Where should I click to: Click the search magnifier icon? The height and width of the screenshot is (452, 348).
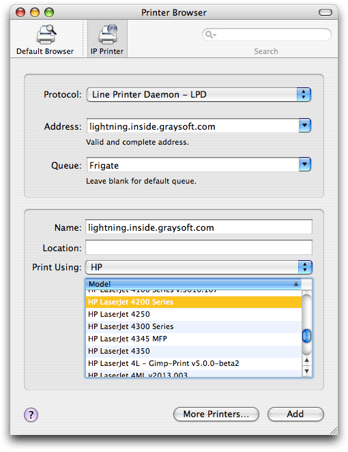210,35
